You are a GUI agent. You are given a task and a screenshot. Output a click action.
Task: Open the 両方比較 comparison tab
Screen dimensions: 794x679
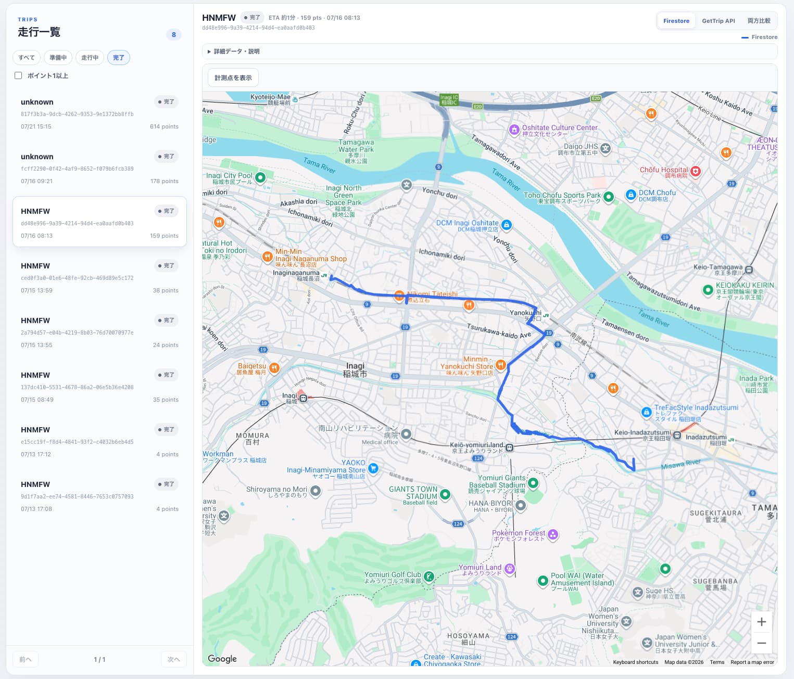[759, 21]
